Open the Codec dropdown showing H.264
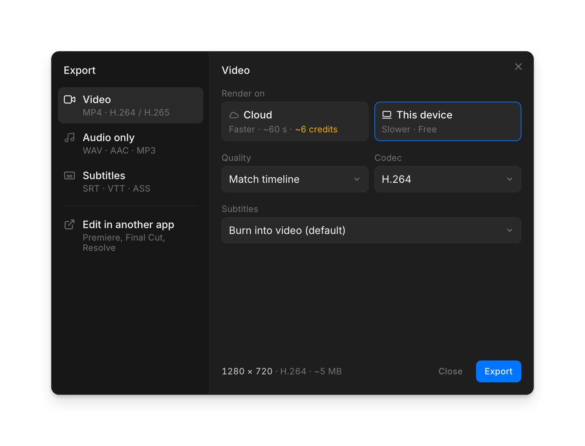The height and width of the screenshot is (446, 585). point(448,179)
